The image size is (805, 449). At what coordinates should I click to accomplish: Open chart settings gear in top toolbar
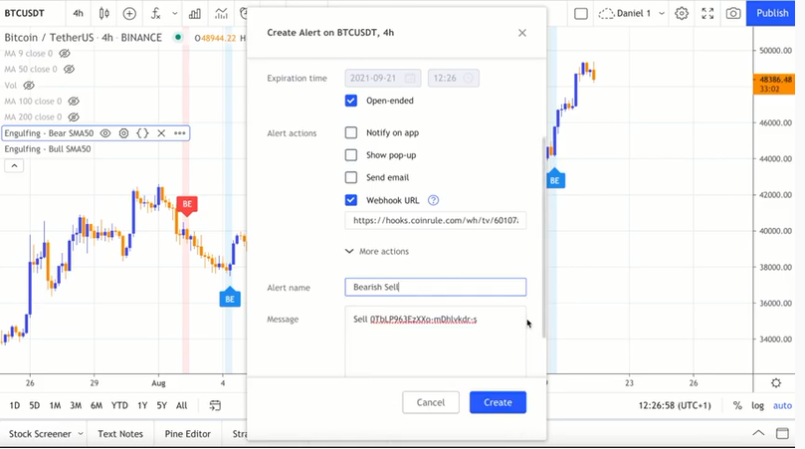click(682, 13)
